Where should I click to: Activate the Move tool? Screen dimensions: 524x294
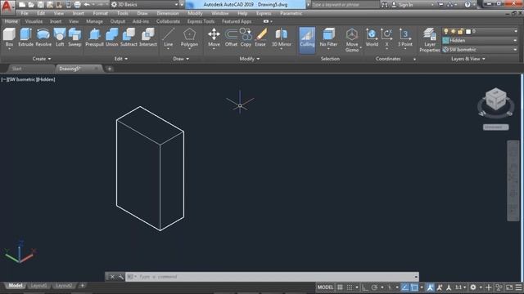pyautogui.click(x=214, y=38)
